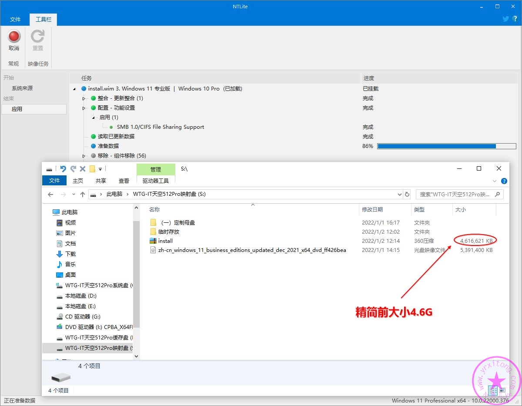Select 系统来源 in NTLite sidebar

point(22,88)
